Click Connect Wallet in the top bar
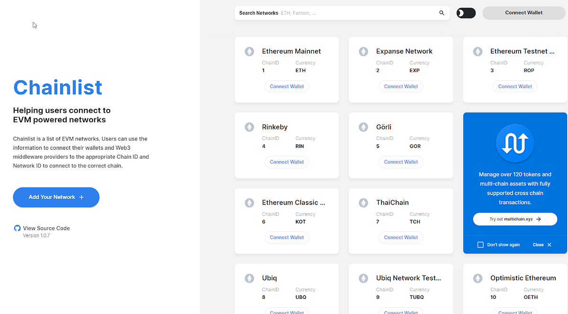This screenshot has height=314, width=568. (x=524, y=13)
